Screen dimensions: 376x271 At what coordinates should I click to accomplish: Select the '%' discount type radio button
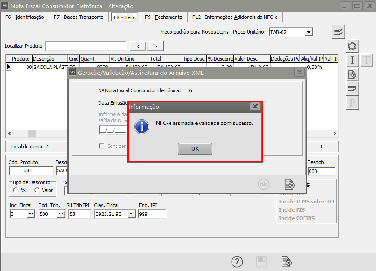16,190
